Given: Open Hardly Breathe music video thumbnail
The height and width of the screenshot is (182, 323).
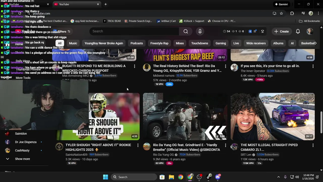Looking at the screenshot, I should point(185,117).
